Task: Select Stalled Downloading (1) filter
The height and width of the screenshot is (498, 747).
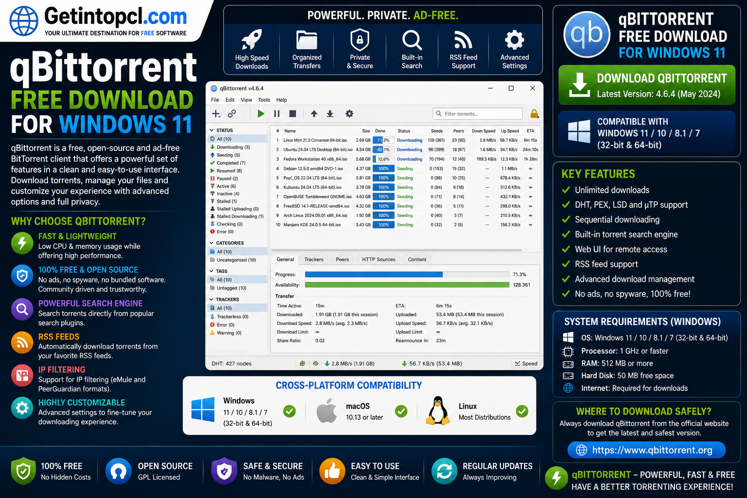Action: point(237,216)
